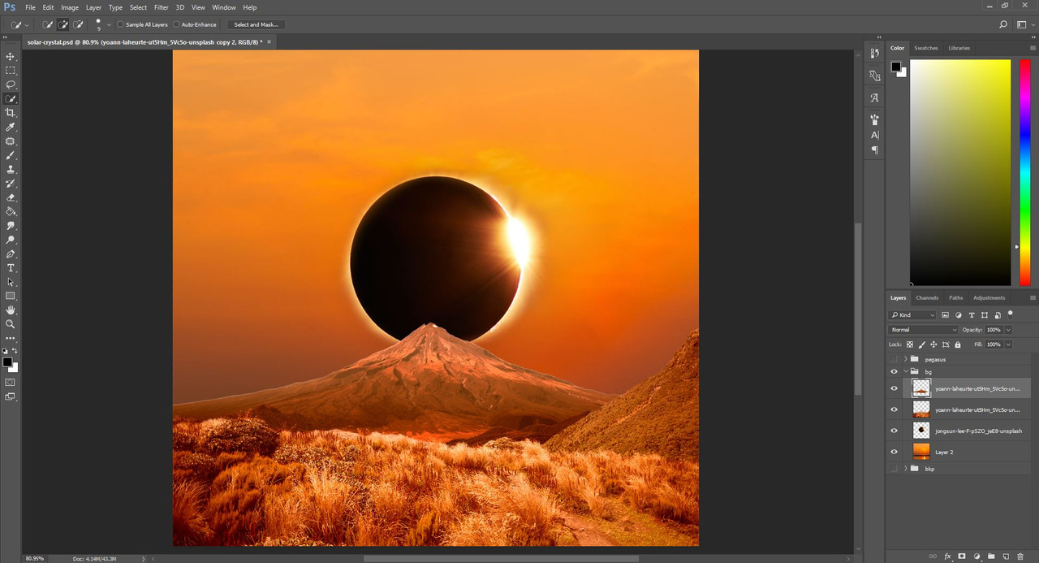Enable Sample All Layers checkbox
This screenshot has height=563, width=1039.
(x=121, y=24)
